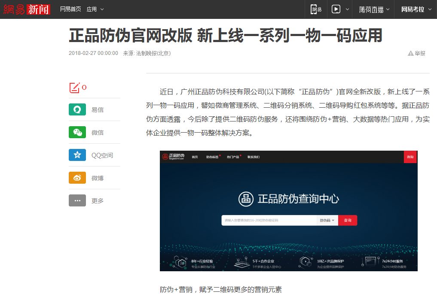Viewport: 437px width, 294px height.
Task: Open the 薄荷直播 dropdown menu
Action: click(x=374, y=9)
